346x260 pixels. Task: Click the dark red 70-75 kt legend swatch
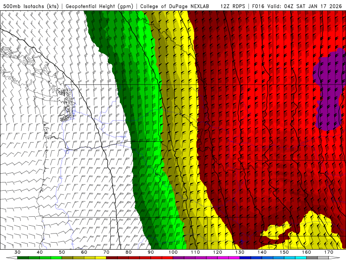pyautogui.click(x=112, y=258)
